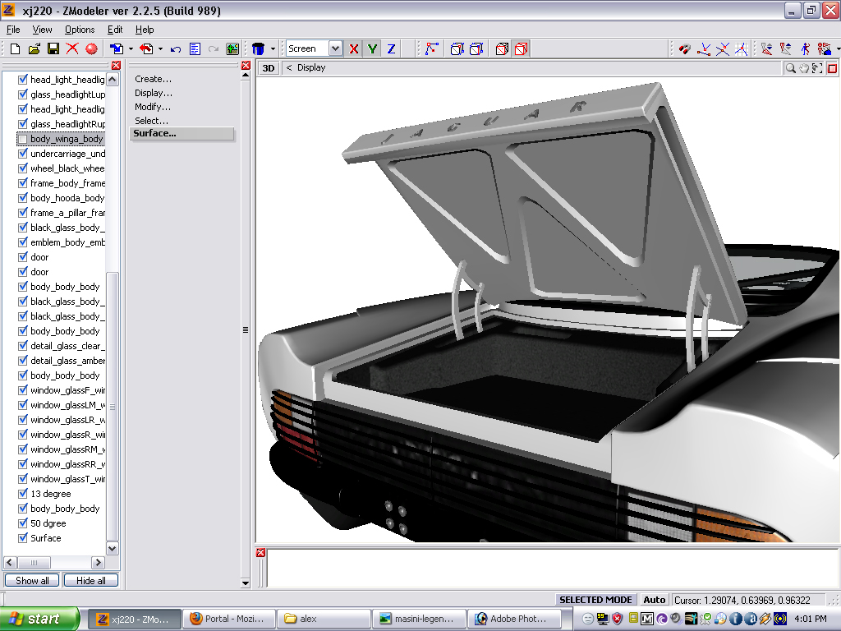841x631 pixels.
Task: Click the blue bucket primitive icon
Action: 259,48
